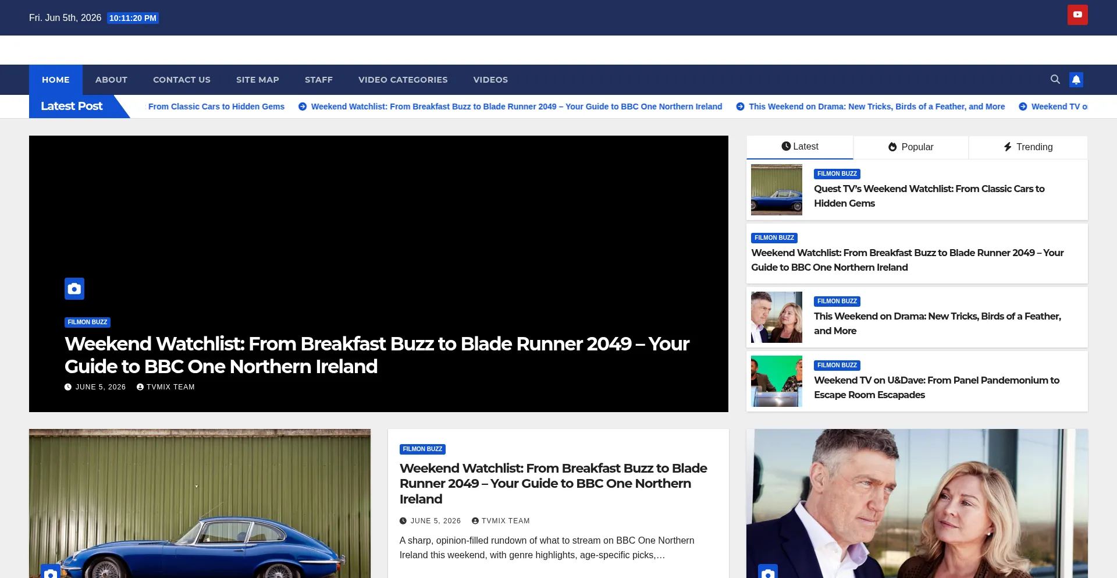
Task: Click Filmon Buzz tag on middle card
Action: 422,449
